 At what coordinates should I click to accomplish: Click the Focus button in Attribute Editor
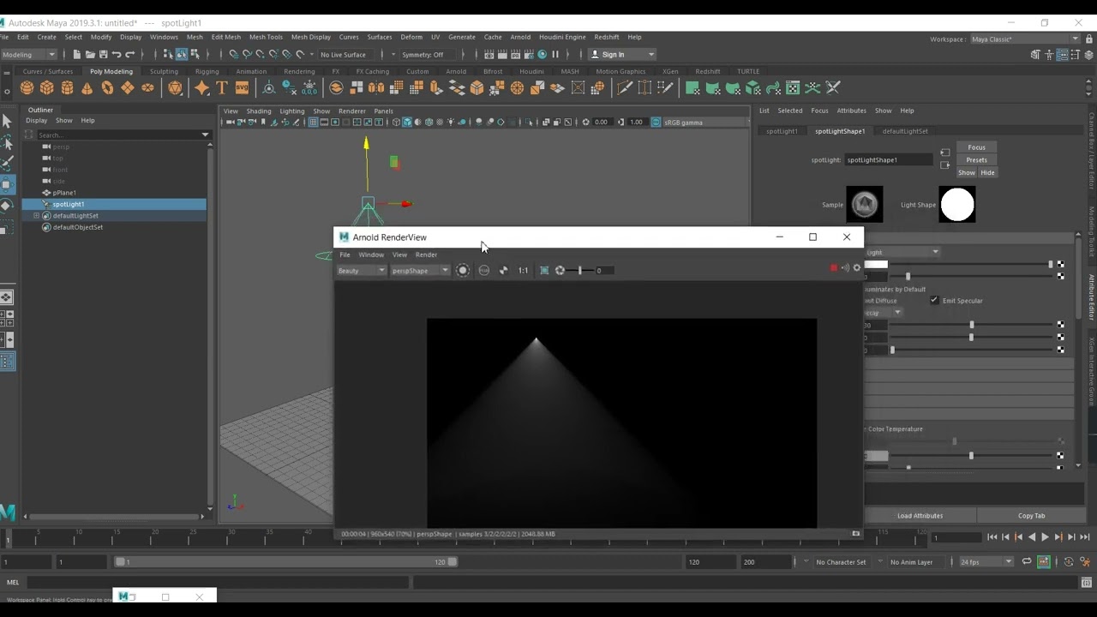[x=976, y=147]
